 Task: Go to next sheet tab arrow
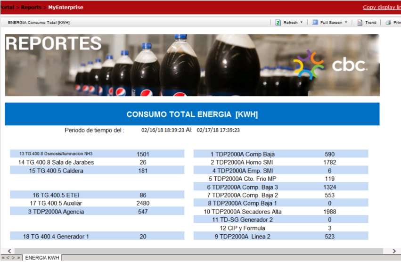pyautogui.click(x=13, y=258)
